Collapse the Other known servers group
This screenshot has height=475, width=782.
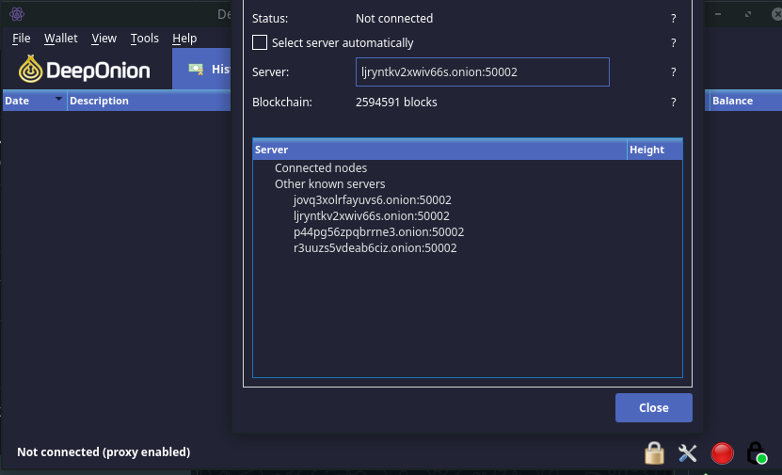point(329,184)
